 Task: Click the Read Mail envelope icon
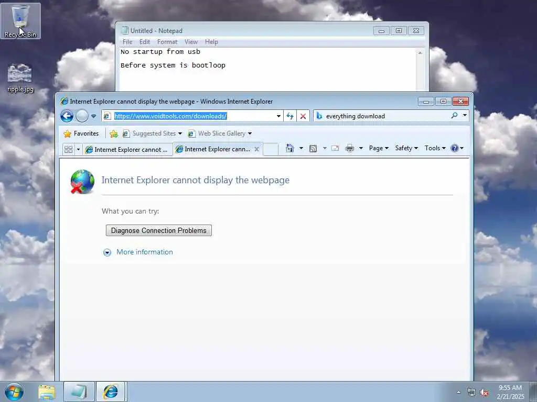point(335,148)
